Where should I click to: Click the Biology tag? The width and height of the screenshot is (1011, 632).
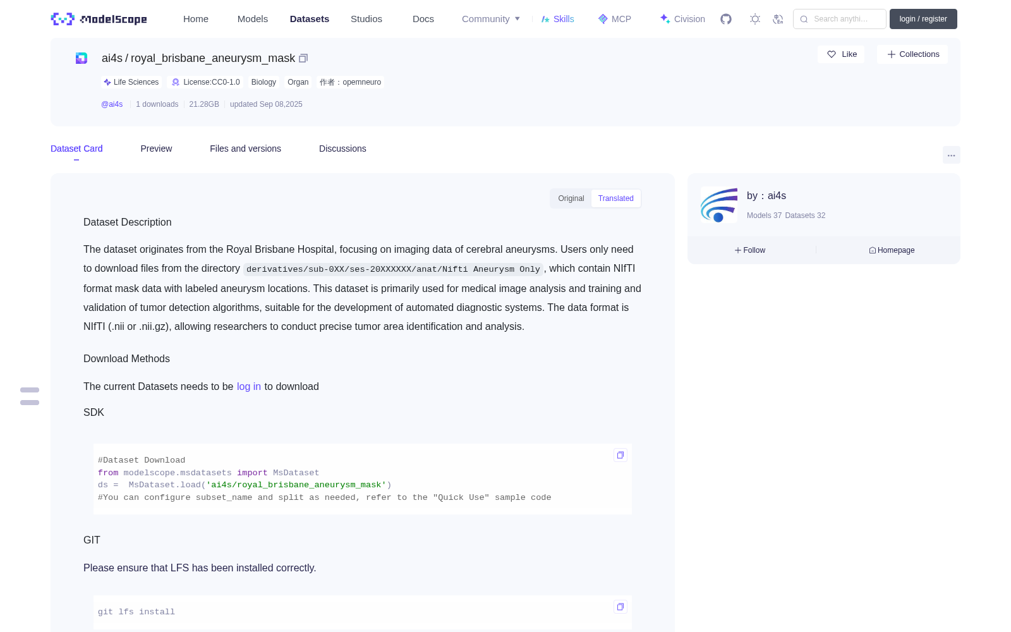263,82
